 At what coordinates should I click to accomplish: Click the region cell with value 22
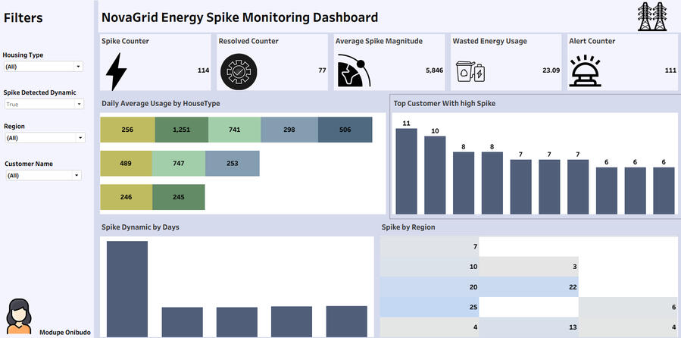[529, 286]
